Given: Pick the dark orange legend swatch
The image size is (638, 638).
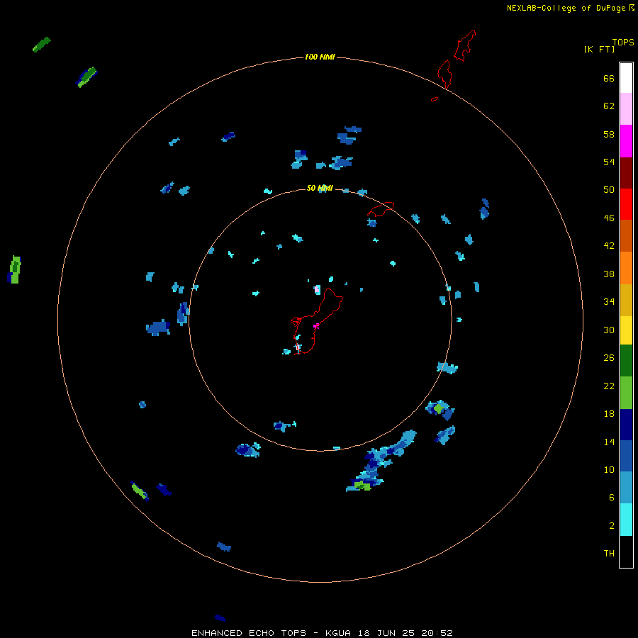Looking at the screenshot, I should point(626,235).
